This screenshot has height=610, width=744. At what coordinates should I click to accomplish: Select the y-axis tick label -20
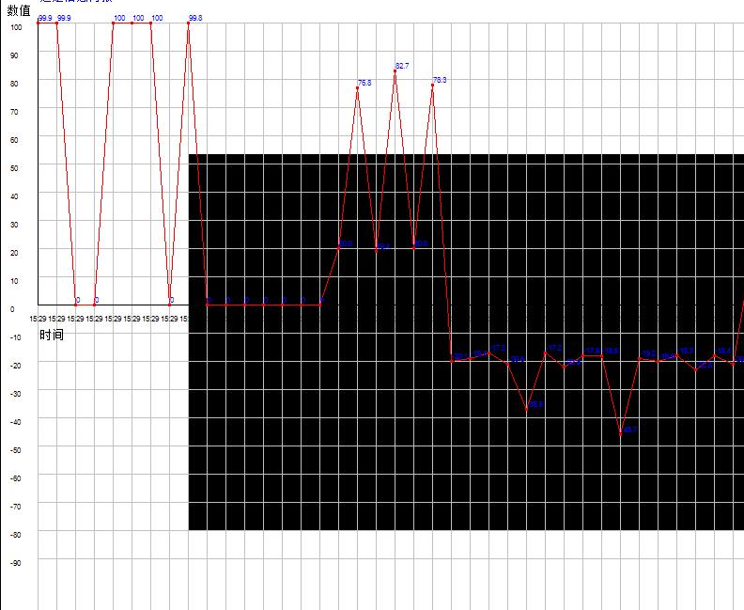16,366
